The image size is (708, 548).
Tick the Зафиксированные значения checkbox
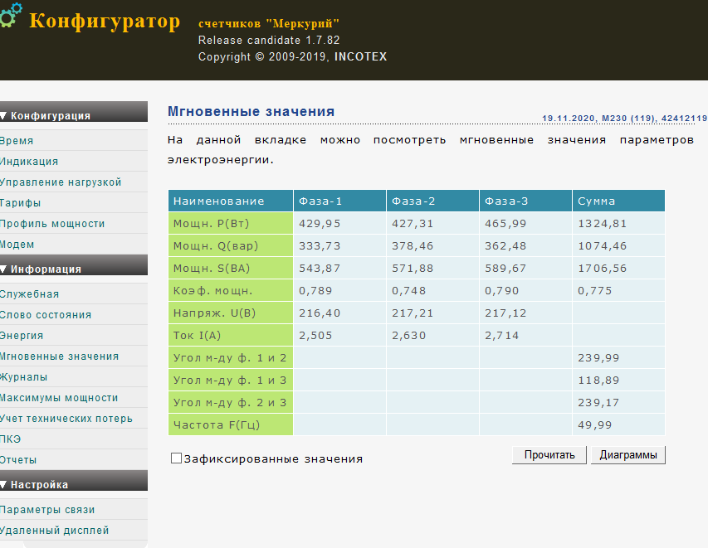tap(176, 458)
